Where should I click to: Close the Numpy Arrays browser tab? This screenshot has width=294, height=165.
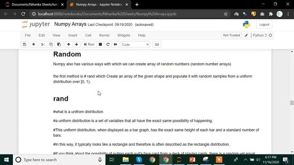(127, 5)
